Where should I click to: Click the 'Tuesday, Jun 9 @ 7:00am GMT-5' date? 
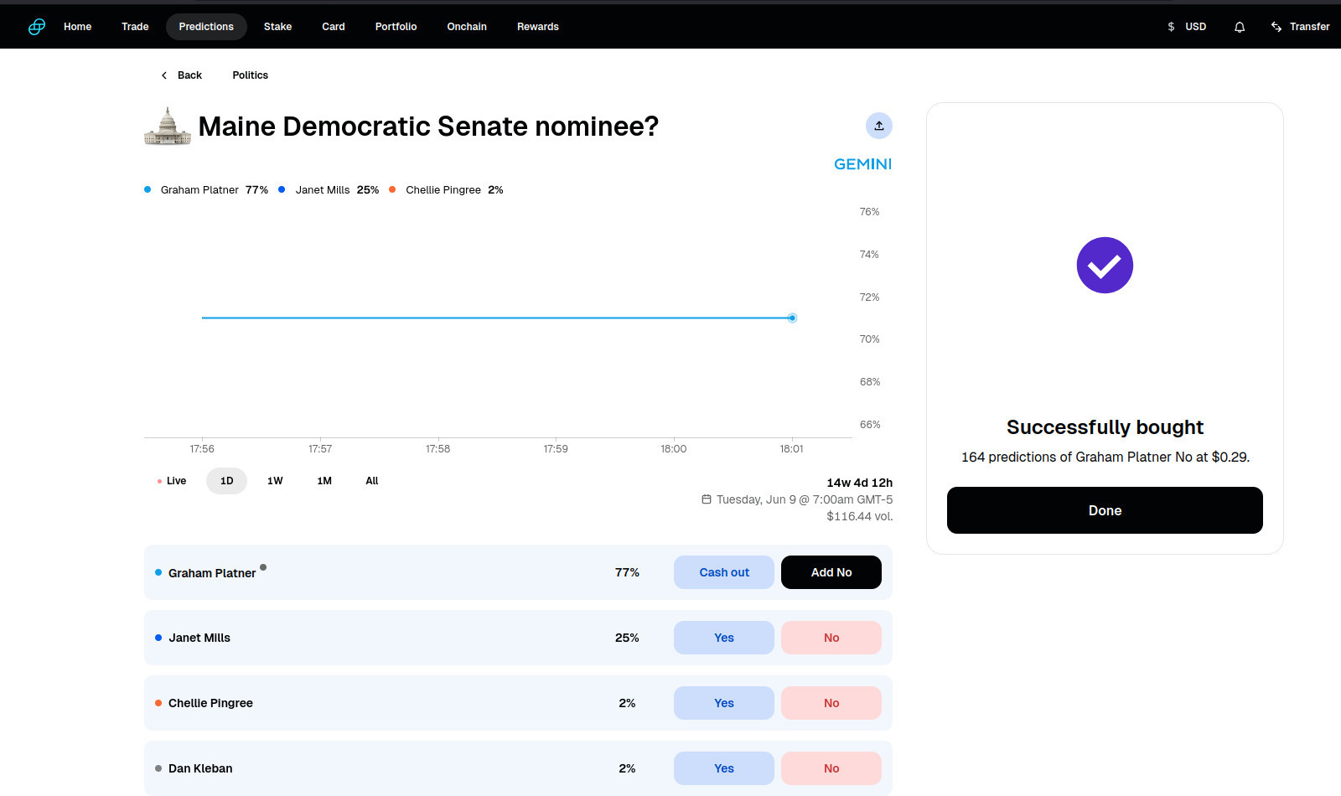pyautogui.click(x=805, y=499)
